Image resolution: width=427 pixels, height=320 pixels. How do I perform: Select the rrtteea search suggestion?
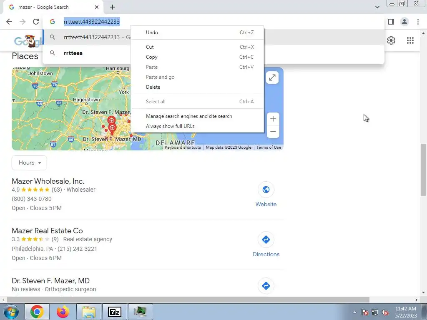click(73, 53)
